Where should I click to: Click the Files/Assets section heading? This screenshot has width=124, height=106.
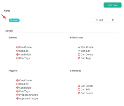coord(77,38)
